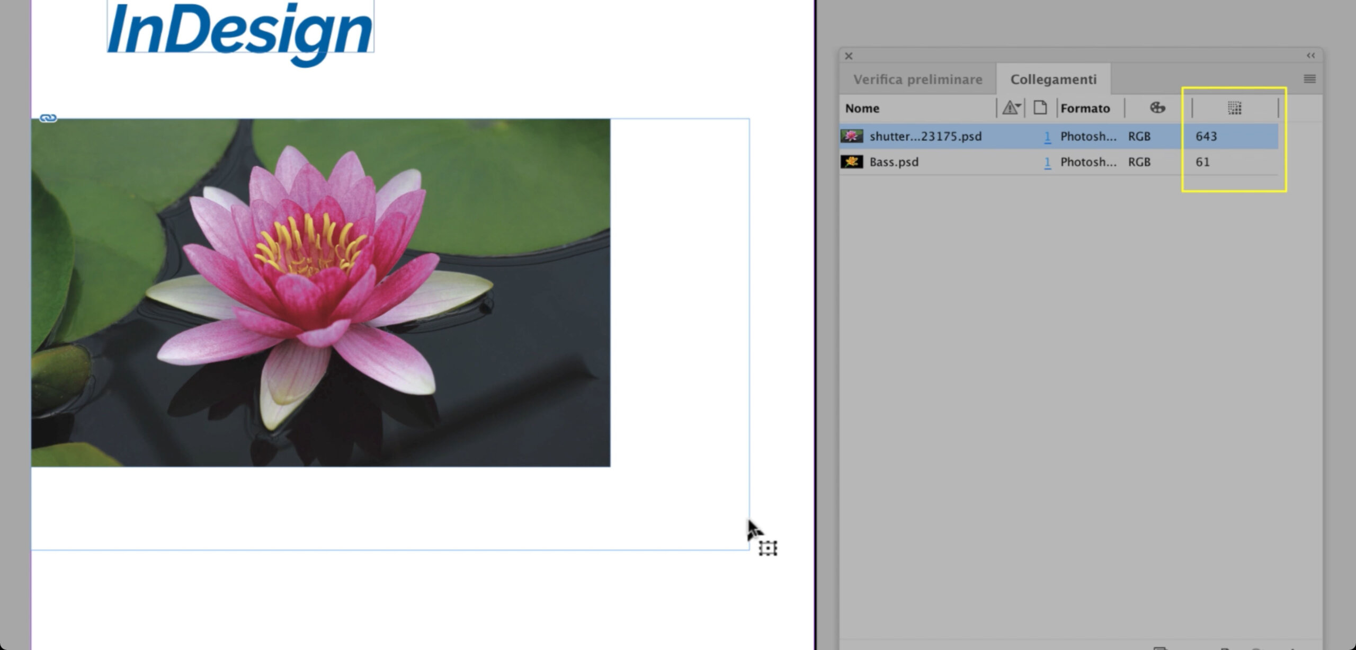Select the Bass.psd link row
1356x650 pixels.
(x=1058, y=162)
